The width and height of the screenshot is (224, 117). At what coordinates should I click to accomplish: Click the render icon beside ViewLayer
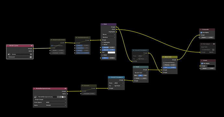point(31,57)
